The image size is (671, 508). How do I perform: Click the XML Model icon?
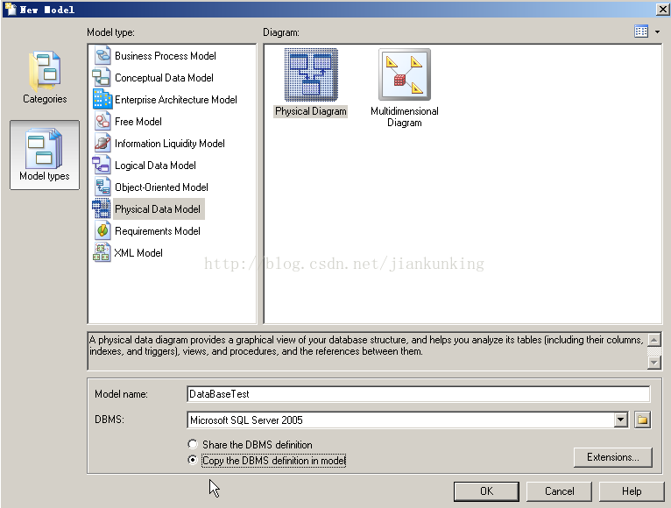(102, 252)
